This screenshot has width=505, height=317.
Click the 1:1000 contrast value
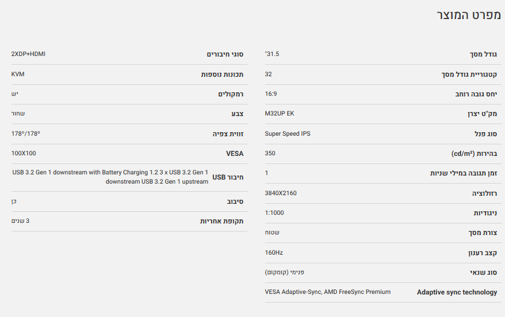click(274, 212)
